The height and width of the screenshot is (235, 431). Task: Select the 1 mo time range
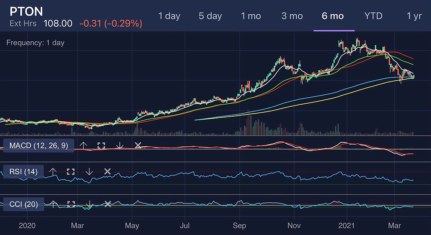pyautogui.click(x=251, y=16)
